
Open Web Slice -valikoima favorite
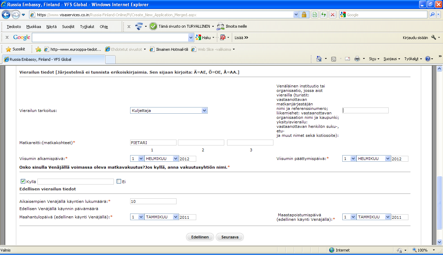click(213, 49)
